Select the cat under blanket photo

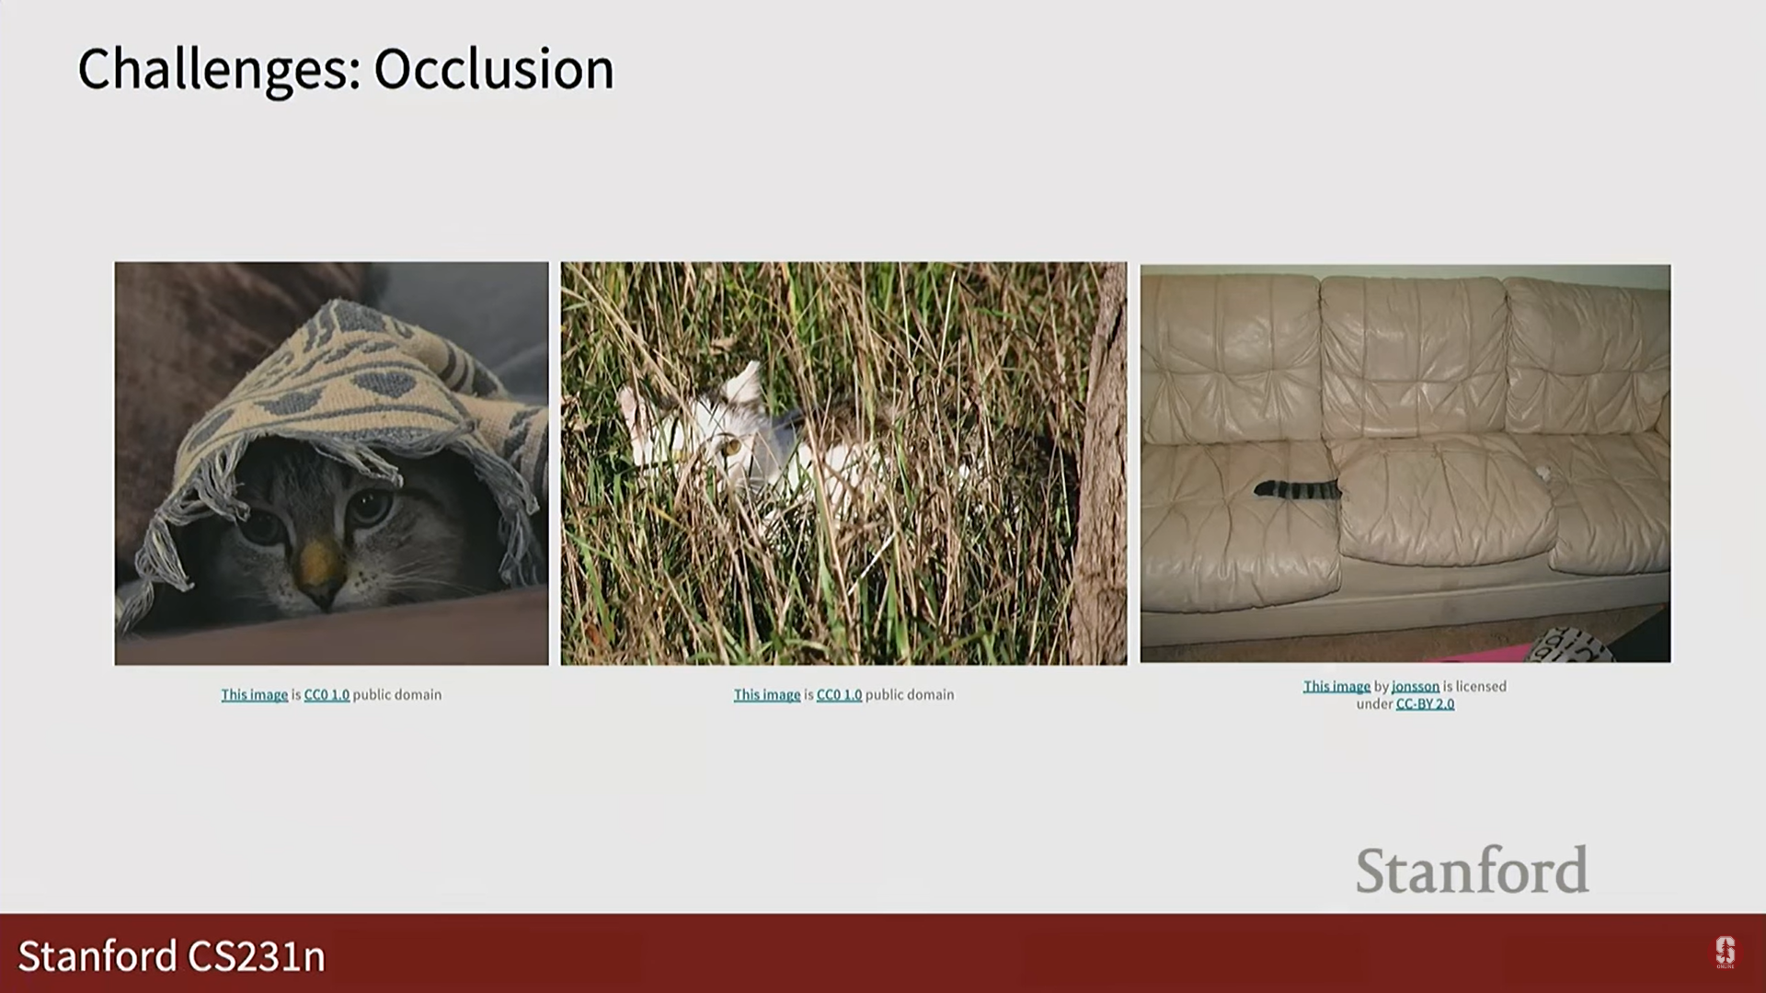point(331,462)
